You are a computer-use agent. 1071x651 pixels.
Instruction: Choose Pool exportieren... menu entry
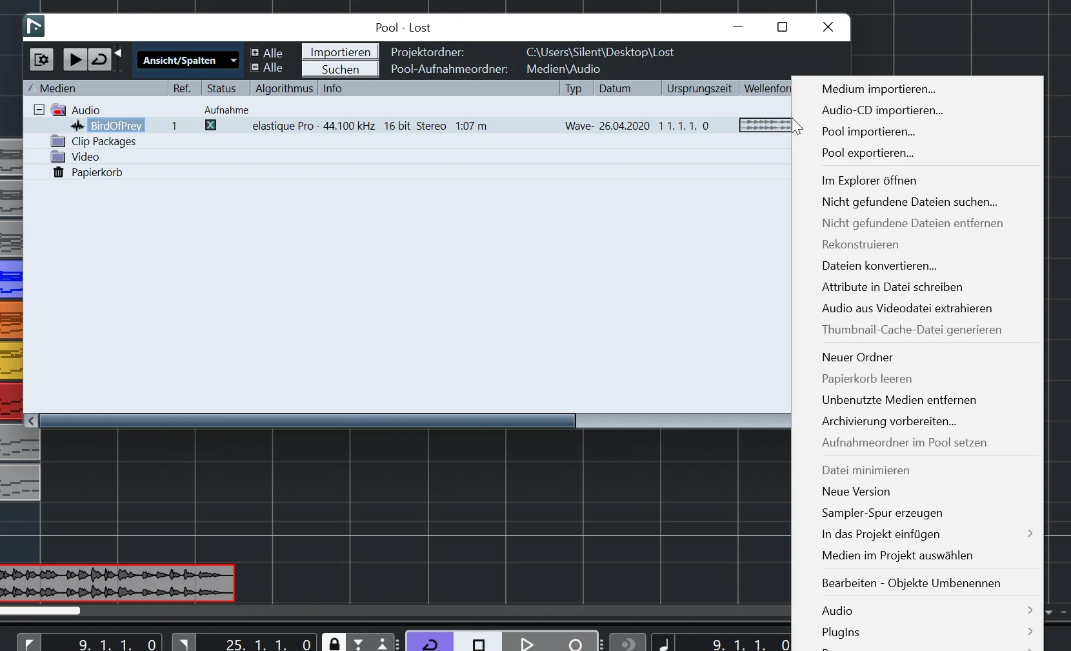click(x=867, y=153)
